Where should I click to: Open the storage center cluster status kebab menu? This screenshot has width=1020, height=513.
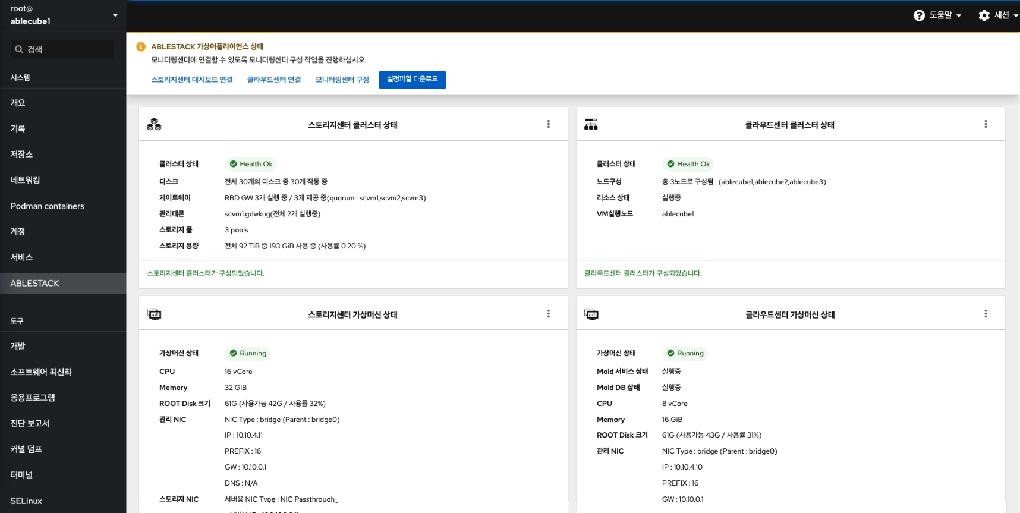548,124
